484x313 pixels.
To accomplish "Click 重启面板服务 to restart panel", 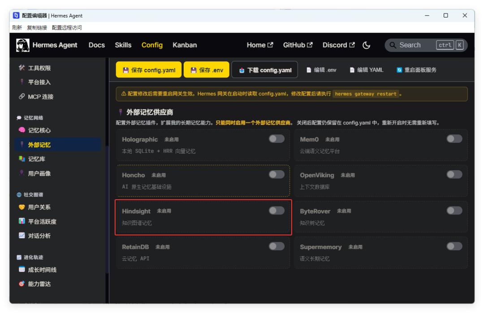I will pos(417,70).
